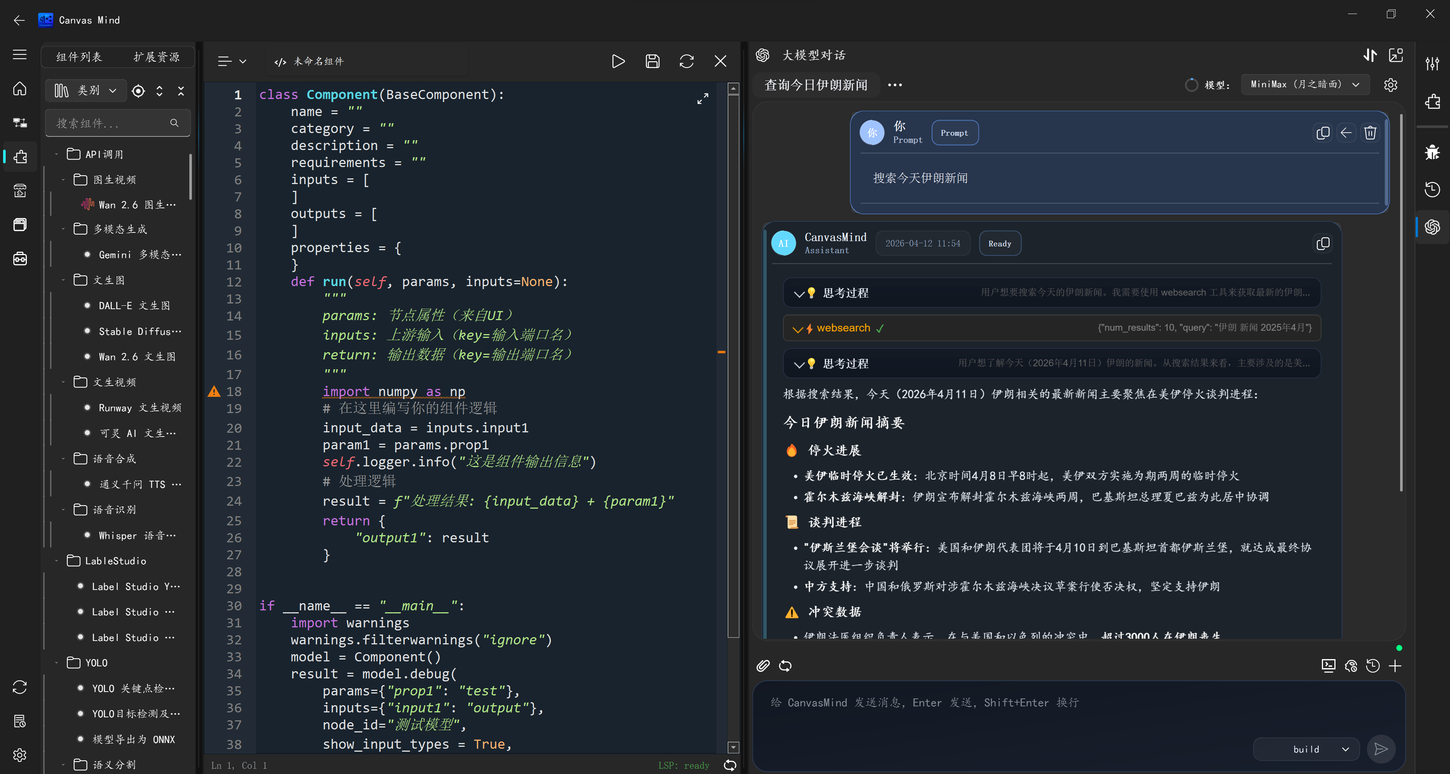This screenshot has width=1450, height=774.
Task: Open terminal icon above chat input
Action: [1328, 666]
